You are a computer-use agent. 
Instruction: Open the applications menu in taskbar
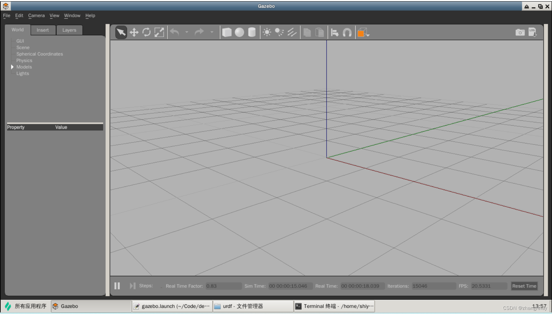click(x=26, y=306)
